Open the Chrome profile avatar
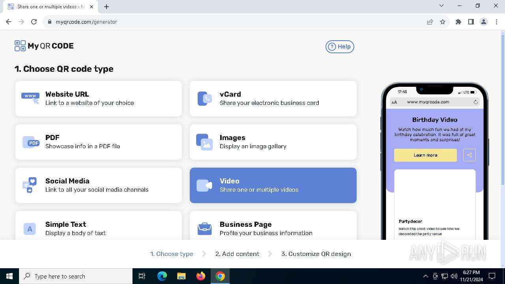 484,22
